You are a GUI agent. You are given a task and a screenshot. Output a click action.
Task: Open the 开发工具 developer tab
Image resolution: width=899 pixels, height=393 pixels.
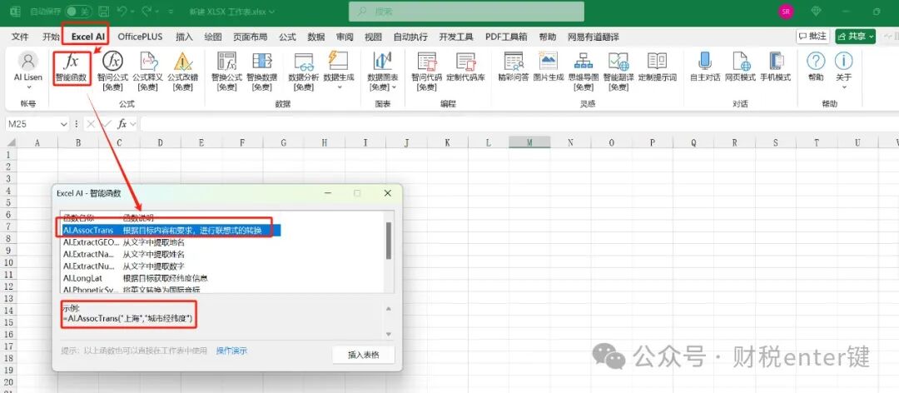[456, 37]
